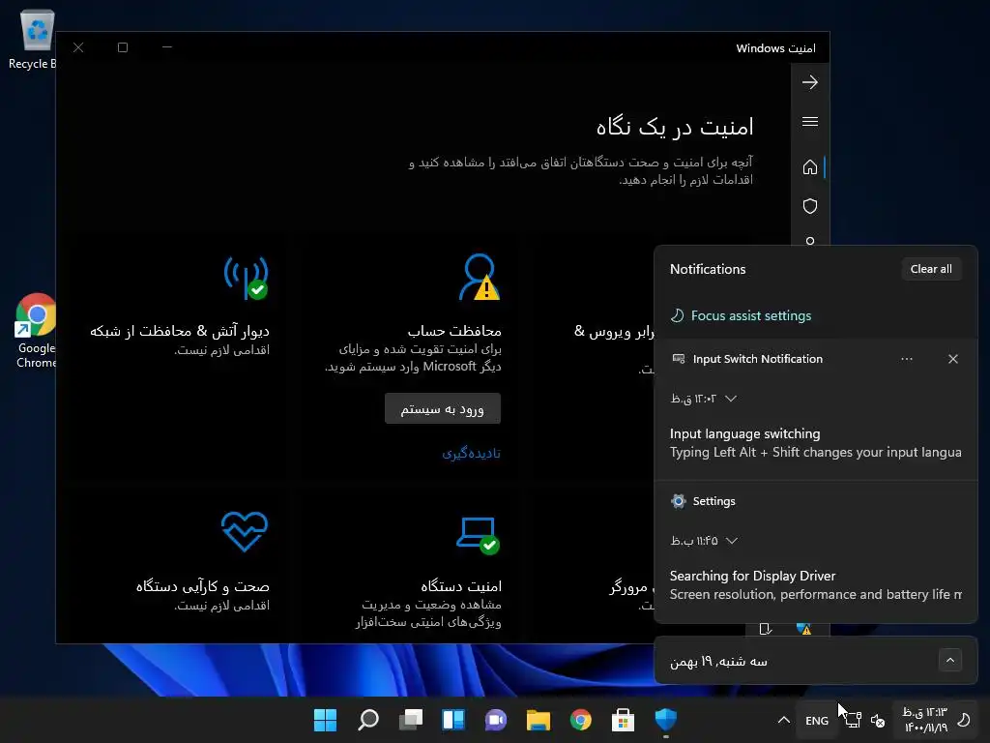Open the Windows Start menu
The image size is (990, 743).
[x=325, y=720]
